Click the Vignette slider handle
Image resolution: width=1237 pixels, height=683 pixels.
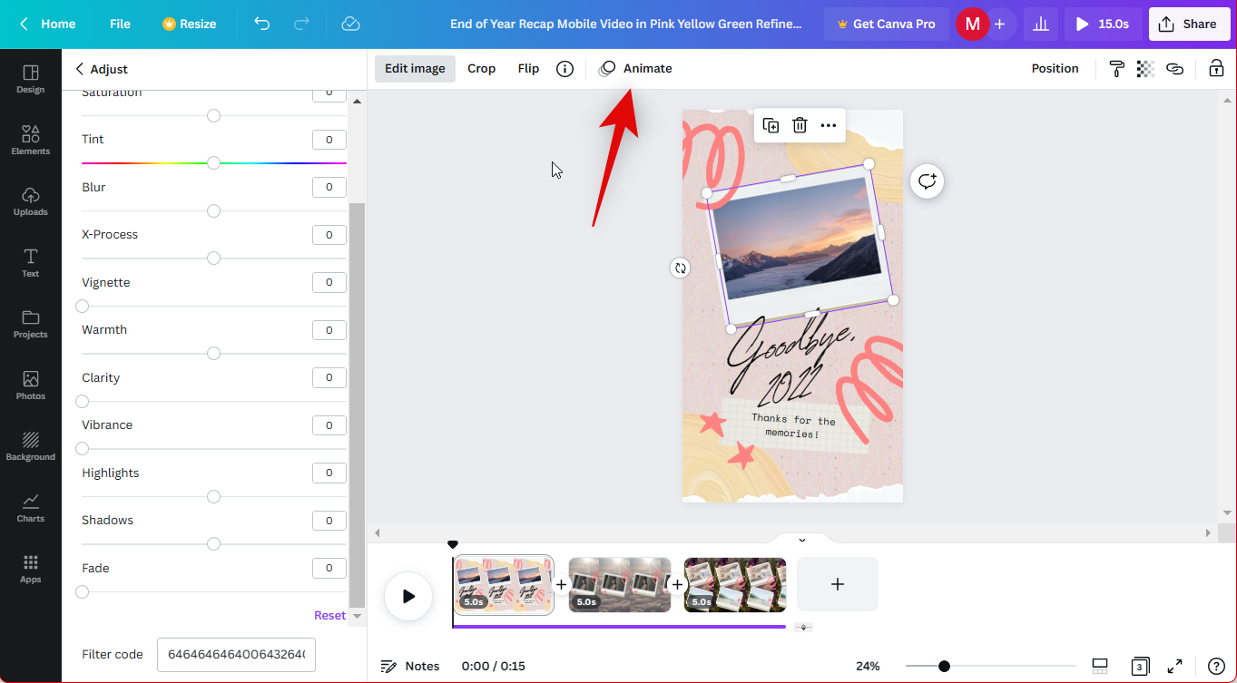click(x=82, y=307)
